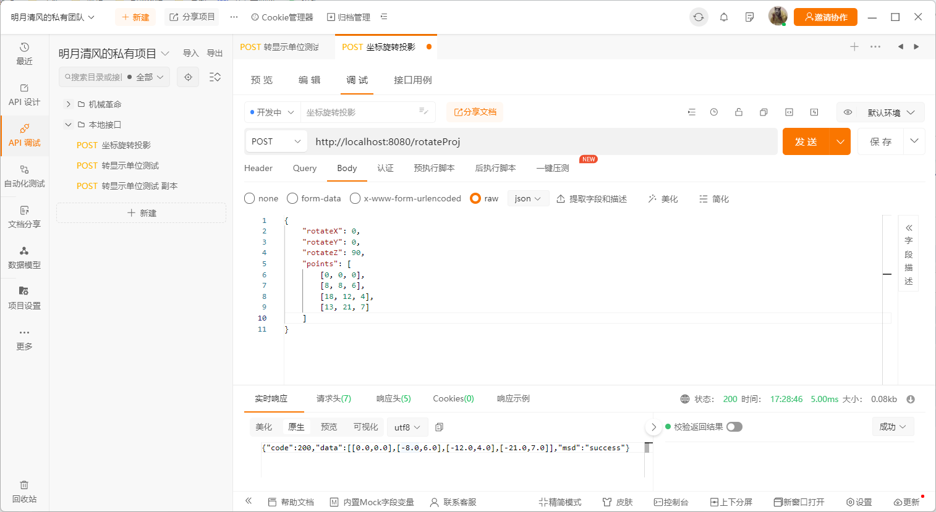Switch to the 响应头(5) tab

pos(394,398)
